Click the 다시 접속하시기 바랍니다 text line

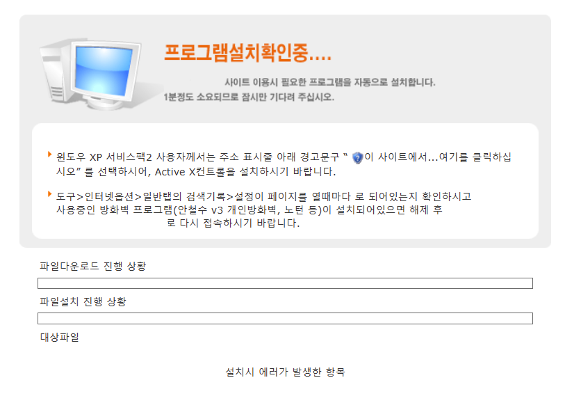[233, 223]
